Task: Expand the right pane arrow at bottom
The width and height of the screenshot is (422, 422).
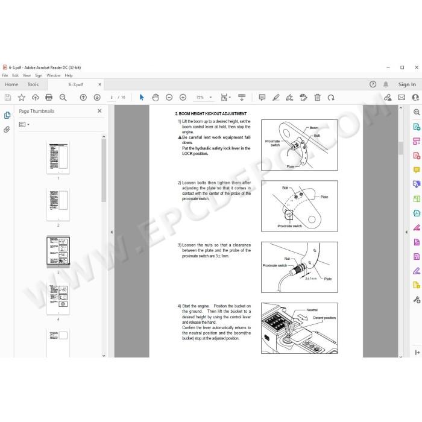Action: [x=417, y=352]
